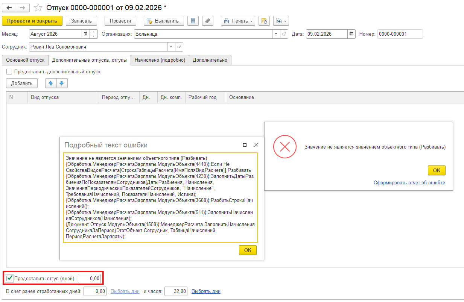Close the Подробный текст ошибки dialog

[256, 145]
